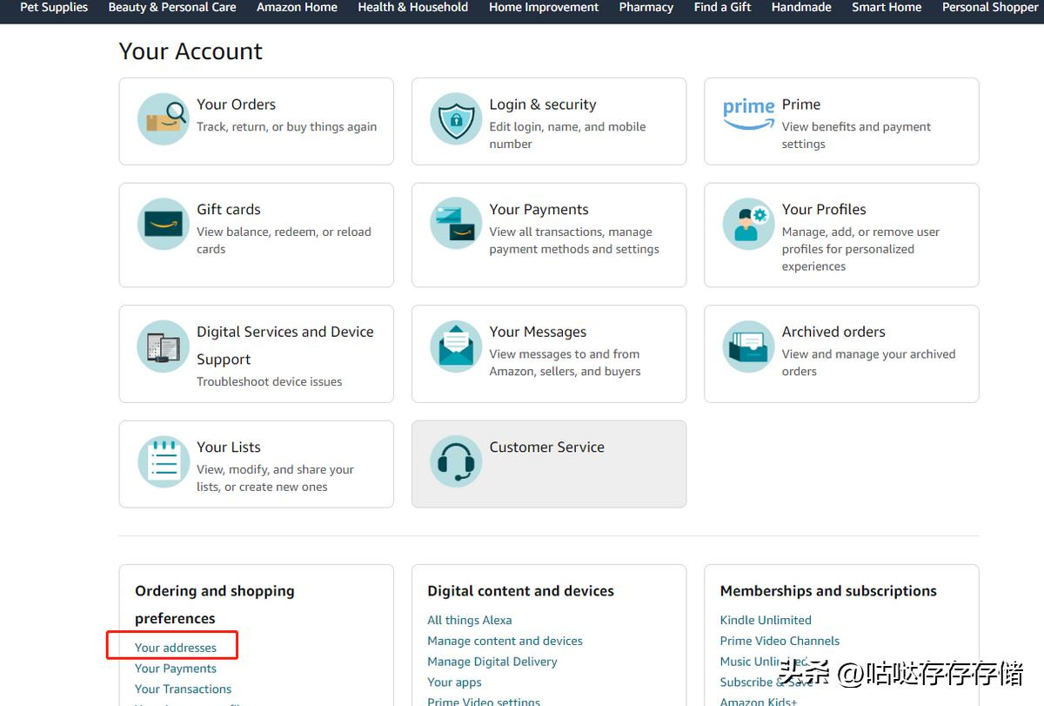Click 'Your Account' page heading

191,51
